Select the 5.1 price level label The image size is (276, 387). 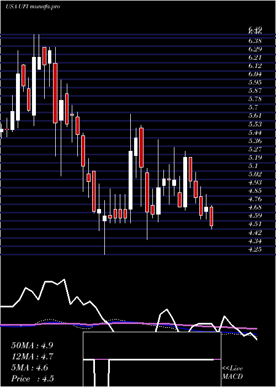tap(253, 166)
